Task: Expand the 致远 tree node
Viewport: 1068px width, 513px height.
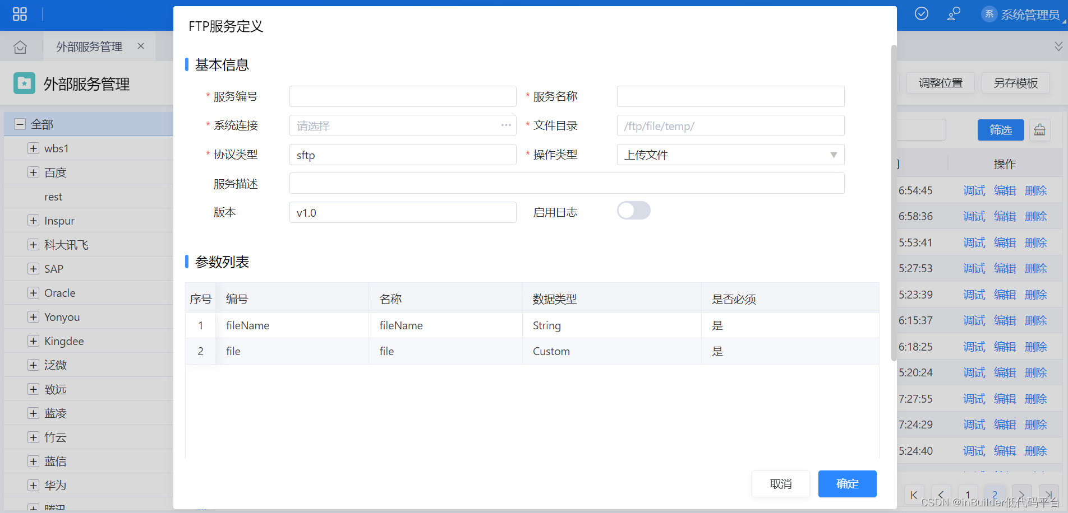Action: pyautogui.click(x=34, y=389)
